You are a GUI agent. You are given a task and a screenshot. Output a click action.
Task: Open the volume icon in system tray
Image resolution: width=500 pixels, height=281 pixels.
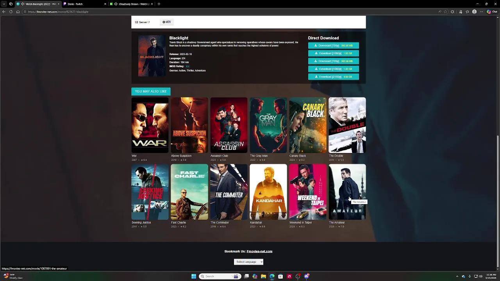481,276
